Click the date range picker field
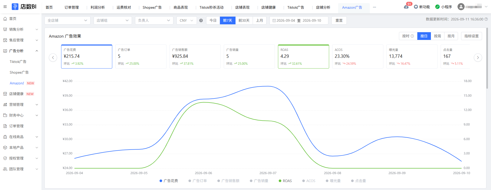 coord(299,20)
